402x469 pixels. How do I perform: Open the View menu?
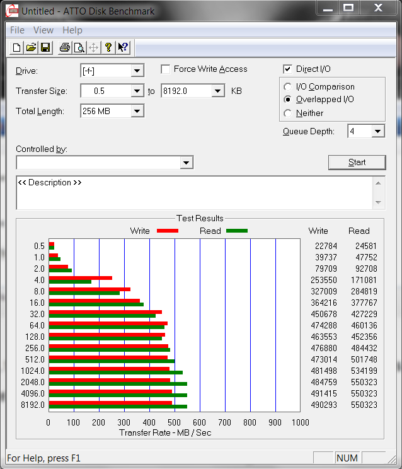coord(43,30)
